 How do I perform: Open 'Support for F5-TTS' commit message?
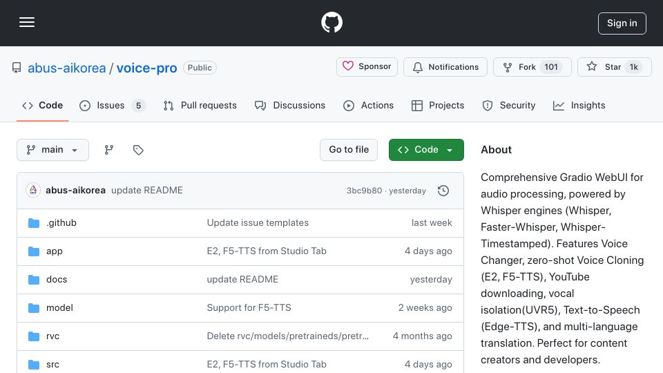tap(249, 308)
